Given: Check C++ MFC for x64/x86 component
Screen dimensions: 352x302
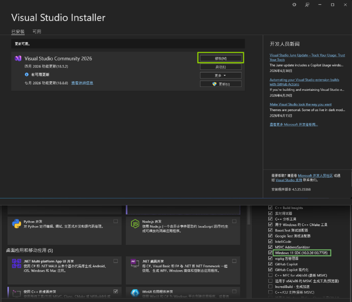Looking at the screenshot, I should tap(270, 275).
